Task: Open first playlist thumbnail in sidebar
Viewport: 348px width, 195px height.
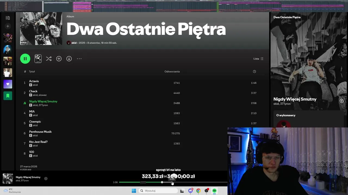Action: point(8,38)
